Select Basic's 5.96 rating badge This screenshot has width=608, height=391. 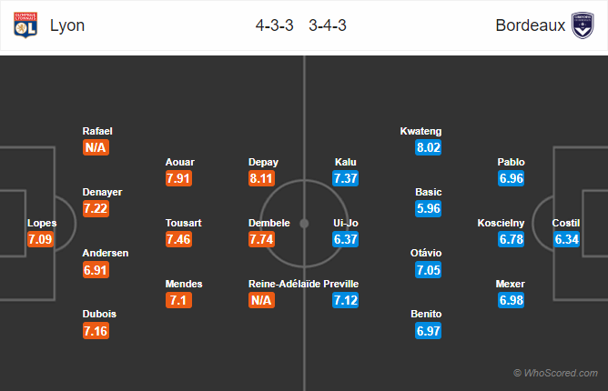(x=428, y=208)
